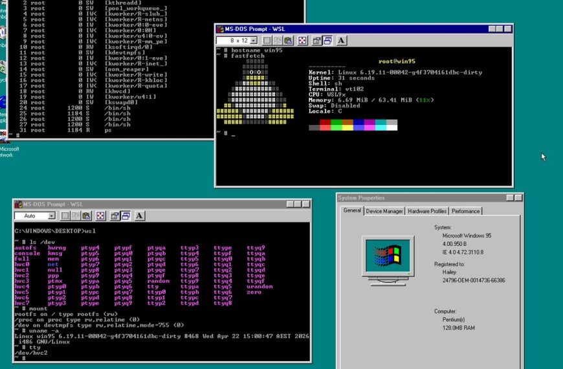Switch to General tab in System Properties
The width and height of the screenshot is (563, 369).
click(x=352, y=210)
